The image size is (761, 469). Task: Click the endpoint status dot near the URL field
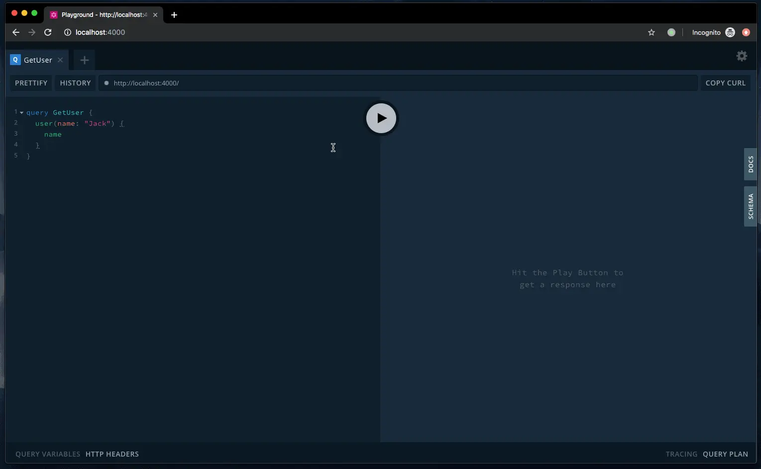pyautogui.click(x=107, y=83)
